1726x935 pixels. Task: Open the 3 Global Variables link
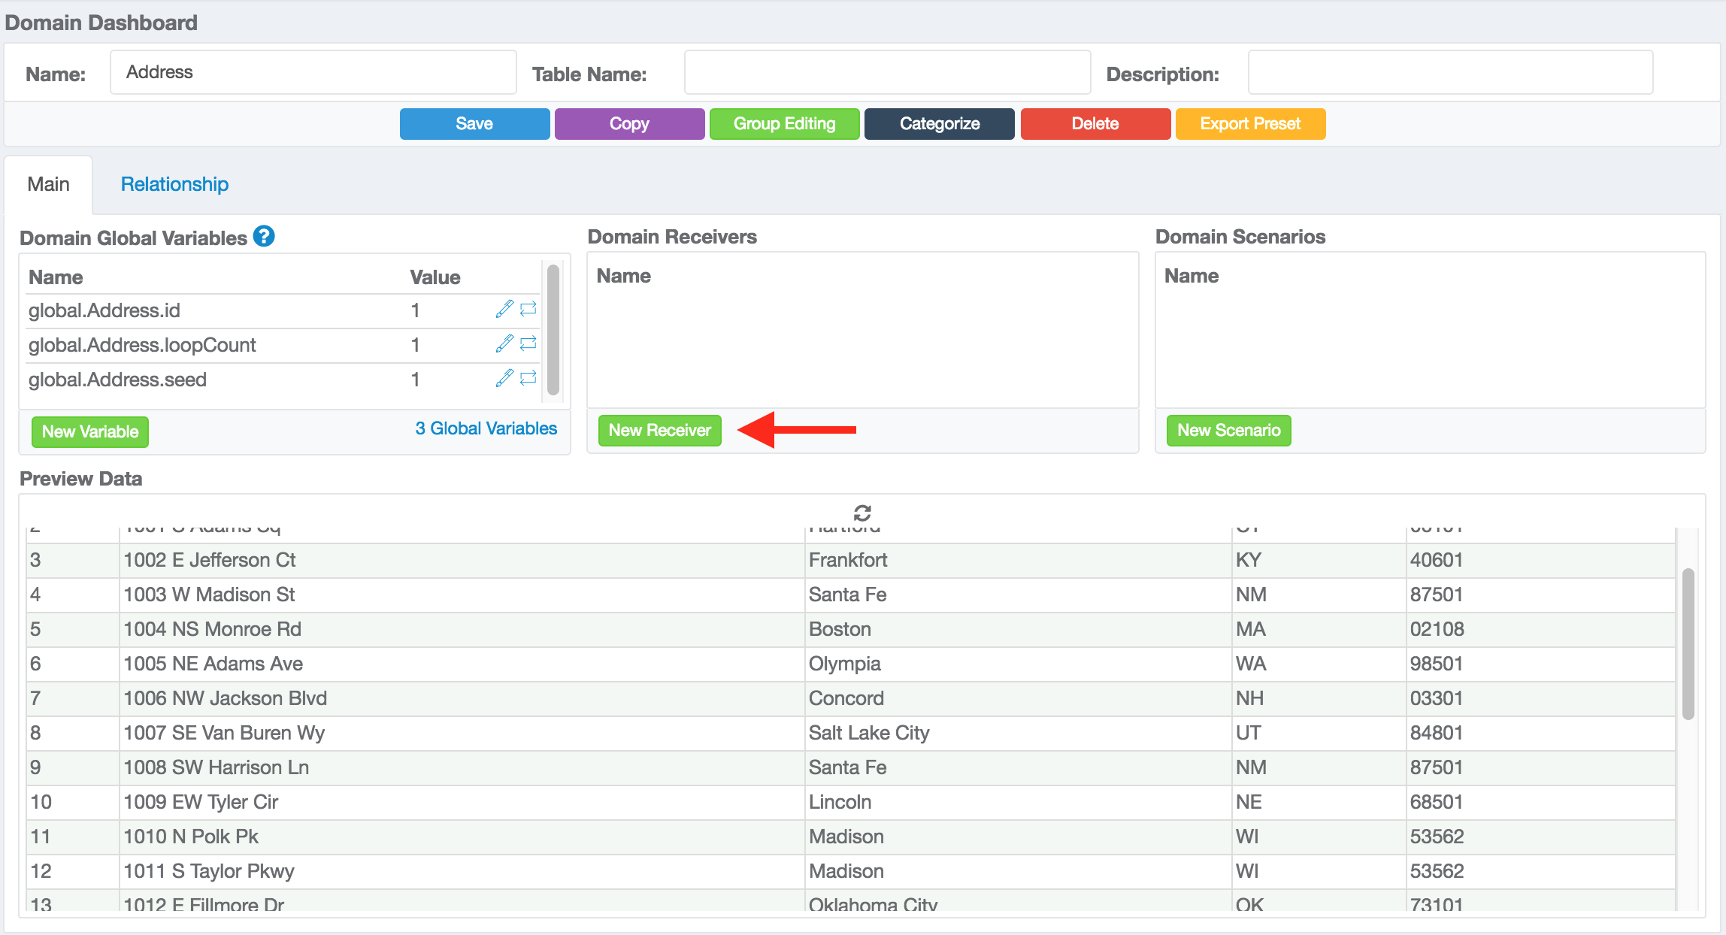pyautogui.click(x=486, y=428)
